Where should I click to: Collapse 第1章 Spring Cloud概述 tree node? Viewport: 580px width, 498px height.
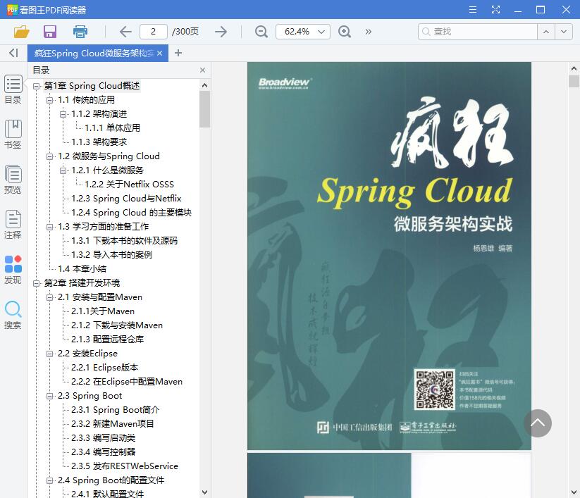click(x=36, y=86)
